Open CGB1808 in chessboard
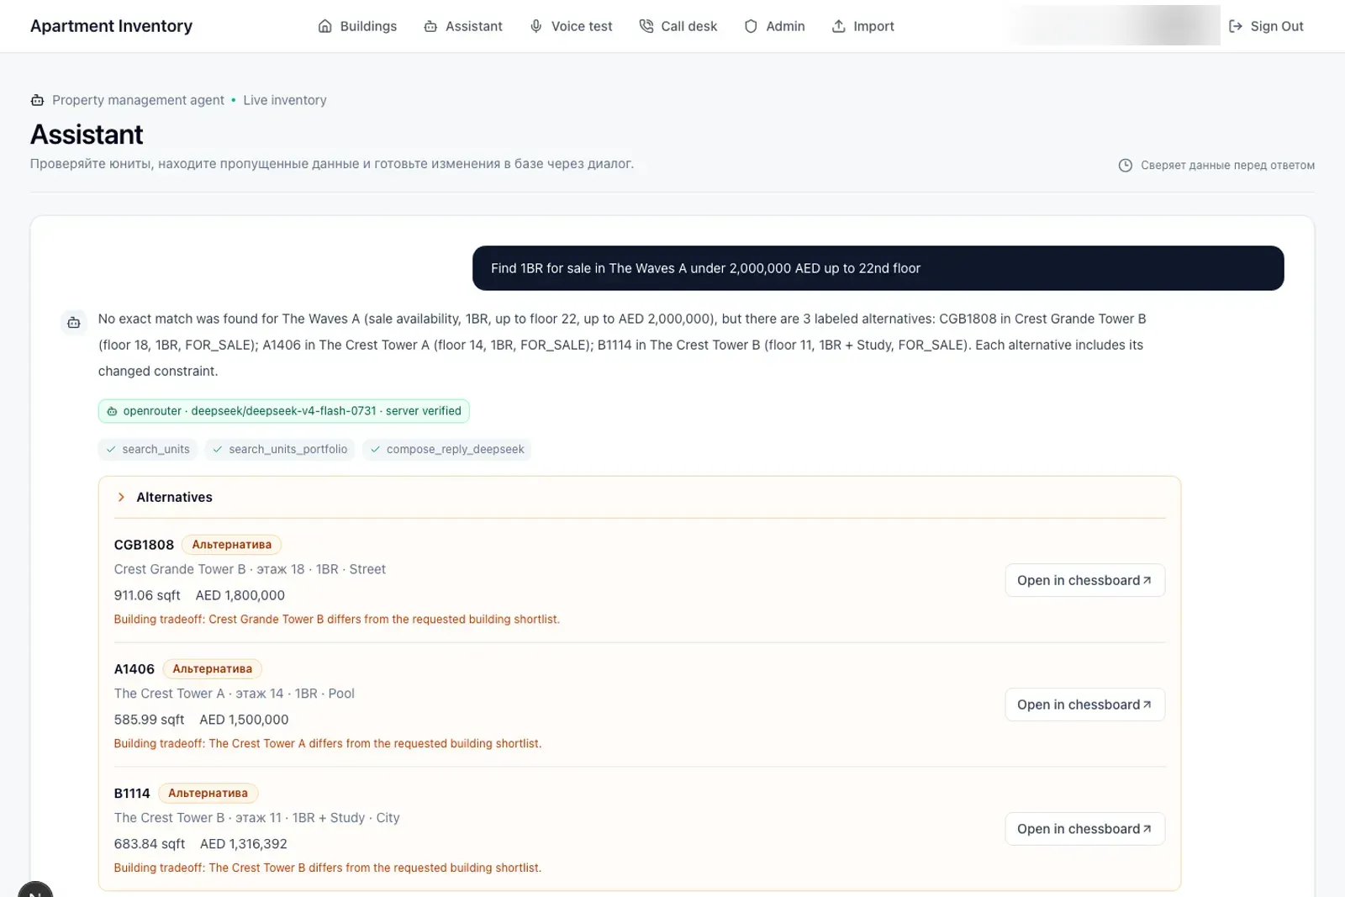This screenshot has height=897, width=1345. 1084,580
